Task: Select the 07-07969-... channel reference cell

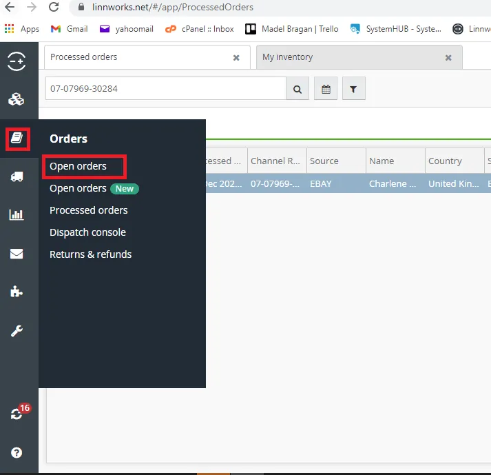Action: tap(277, 184)
